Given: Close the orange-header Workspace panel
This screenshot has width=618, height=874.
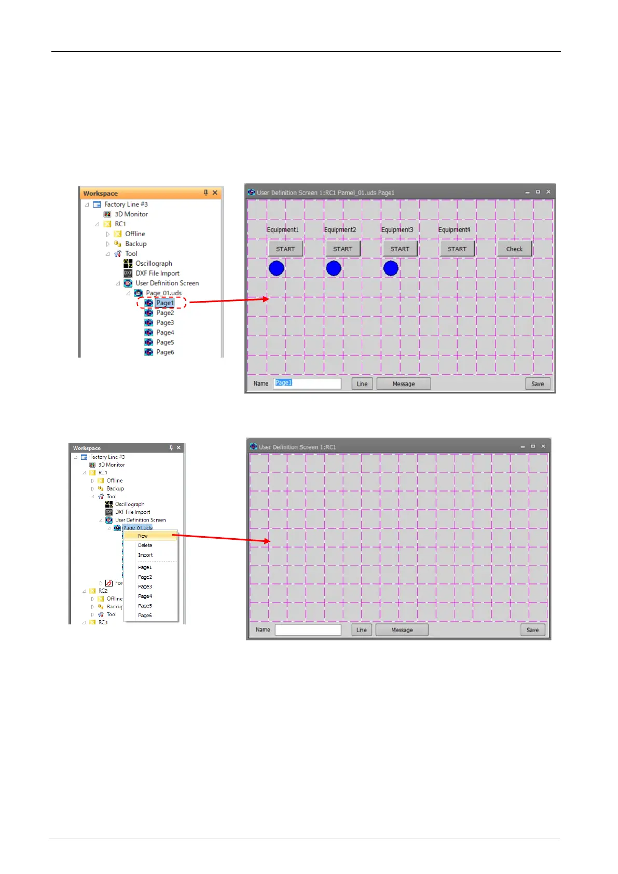Looking at the screenshot, I should point(215,193).
